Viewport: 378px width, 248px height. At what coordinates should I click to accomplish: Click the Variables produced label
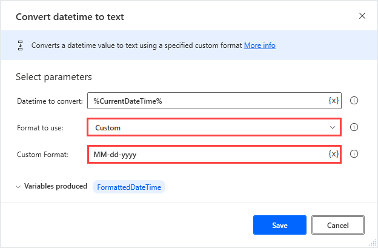coord(56,187)
